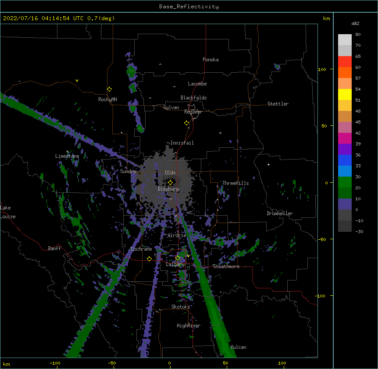This screenshot has width=378, height=369.
Task: Click the Strathmore city label
Action: 226,266
